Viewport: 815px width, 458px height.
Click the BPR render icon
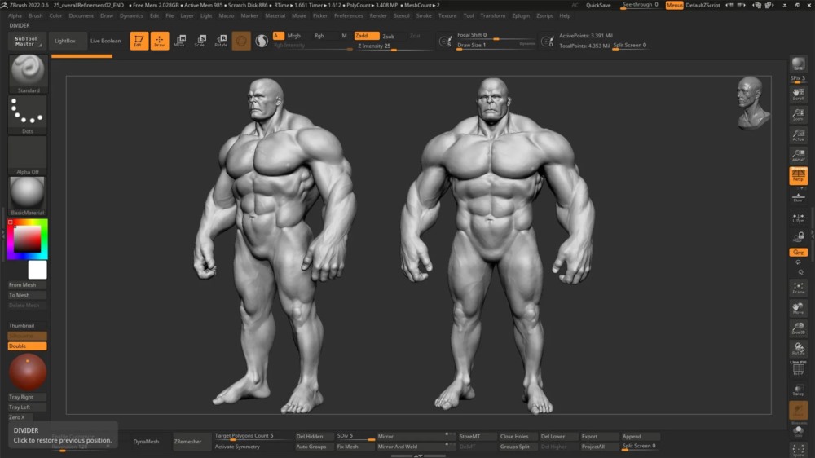tap(799, 64)
